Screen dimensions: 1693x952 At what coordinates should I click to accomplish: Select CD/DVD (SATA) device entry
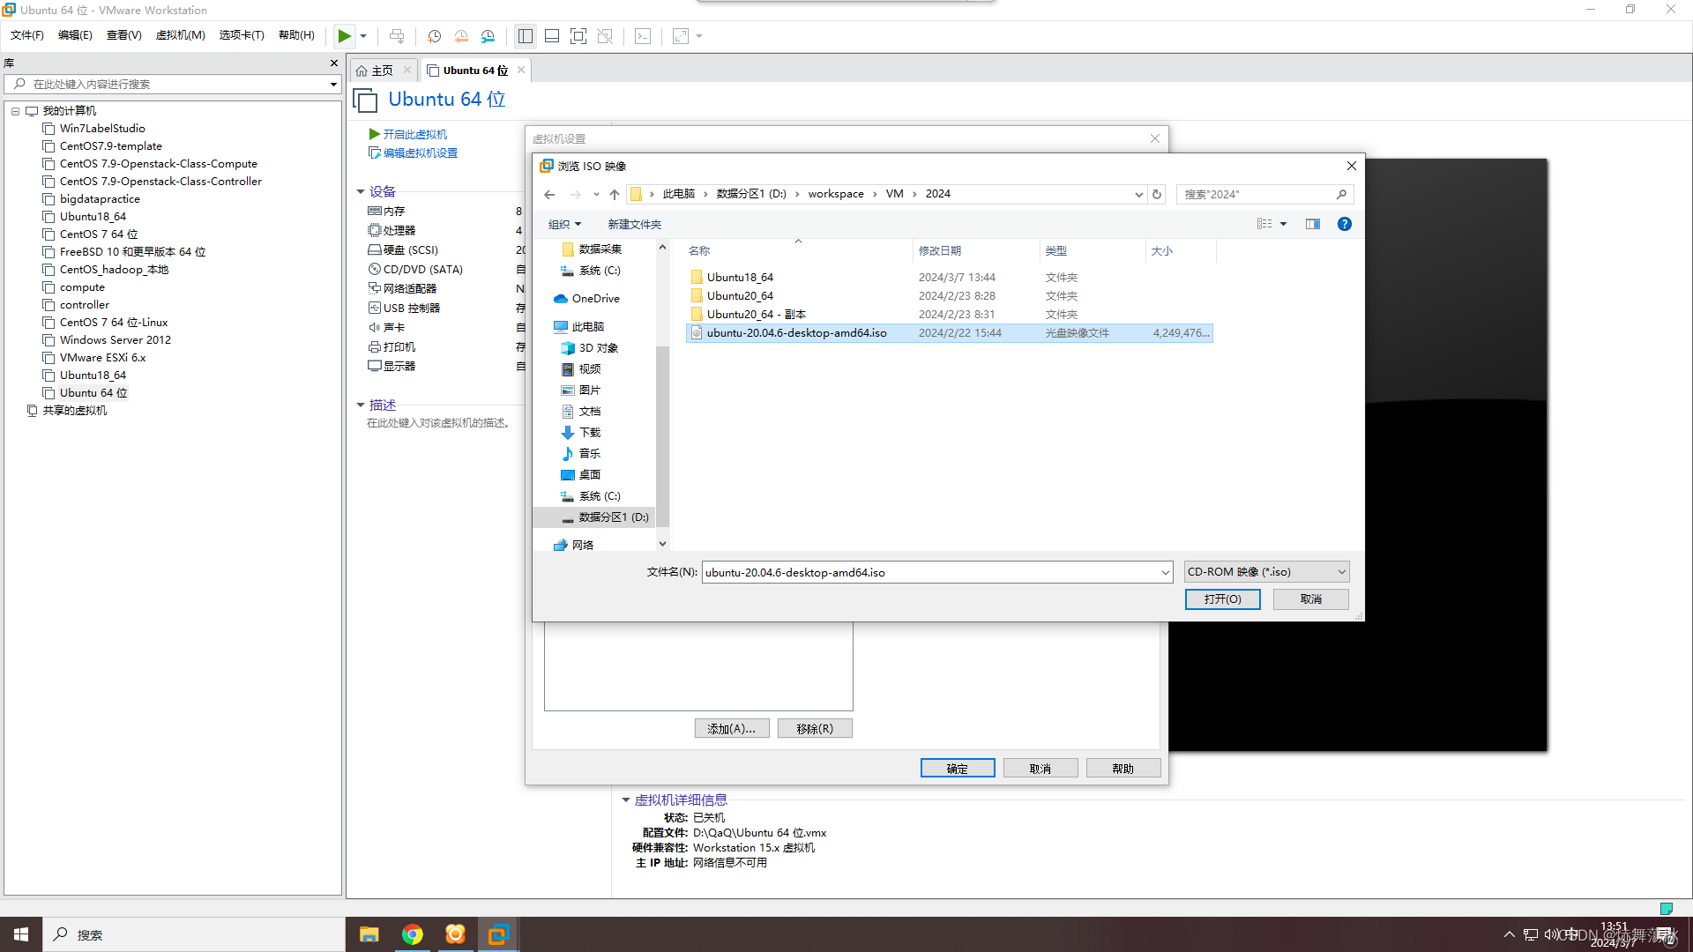click(x=422, y=270)
